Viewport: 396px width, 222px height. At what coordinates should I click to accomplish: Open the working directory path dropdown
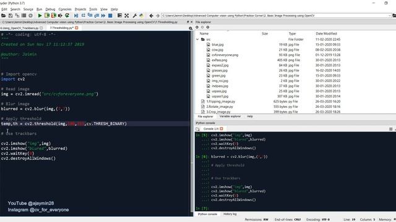coord(389,15)
